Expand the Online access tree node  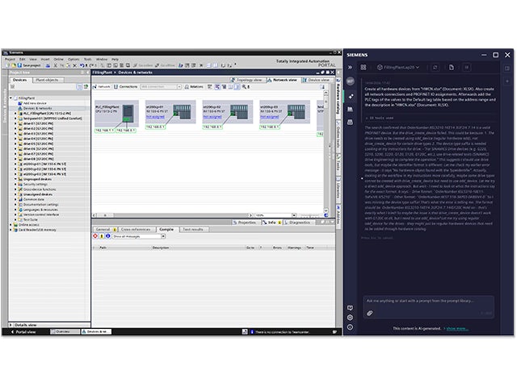pos(11,225)
